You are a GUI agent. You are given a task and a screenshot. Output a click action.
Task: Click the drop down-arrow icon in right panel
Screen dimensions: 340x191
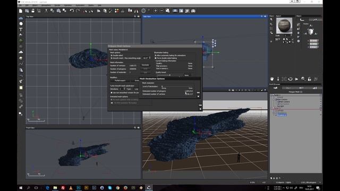click(278, 79)
